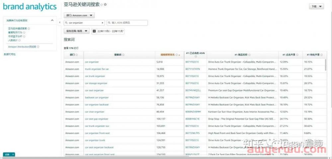Open the 22年11月 date range picker

108,31
